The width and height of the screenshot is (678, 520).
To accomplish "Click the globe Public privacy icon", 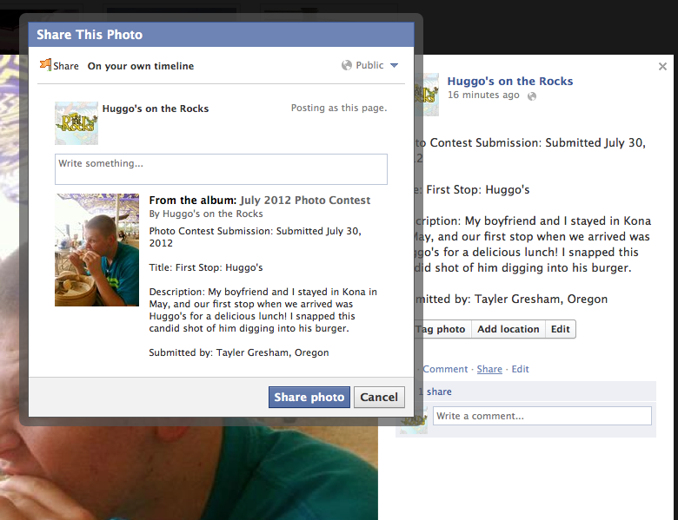I will click(346, 65).
